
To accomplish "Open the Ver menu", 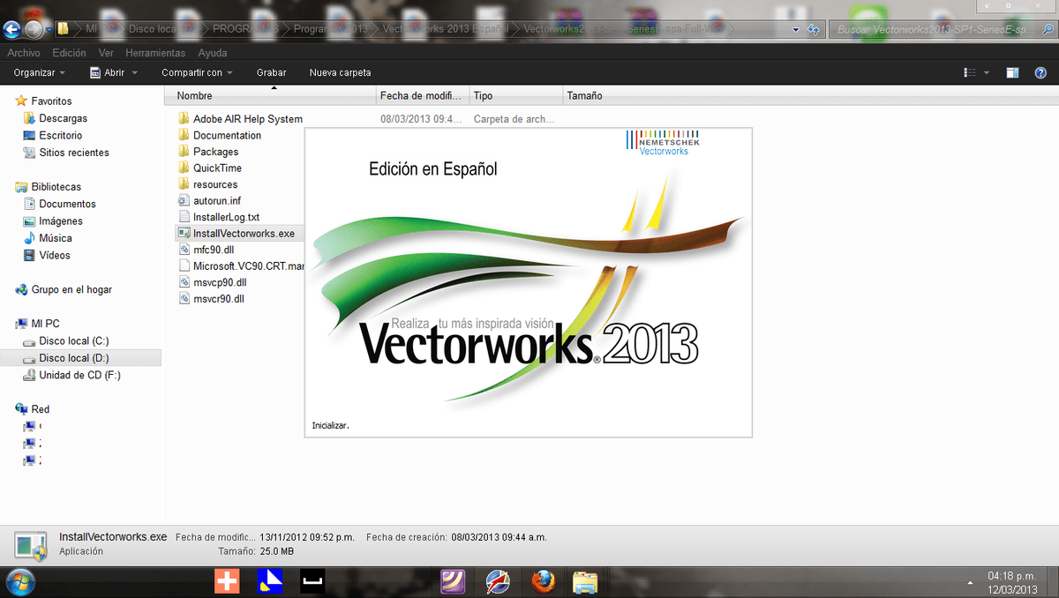I will point(106,53).
